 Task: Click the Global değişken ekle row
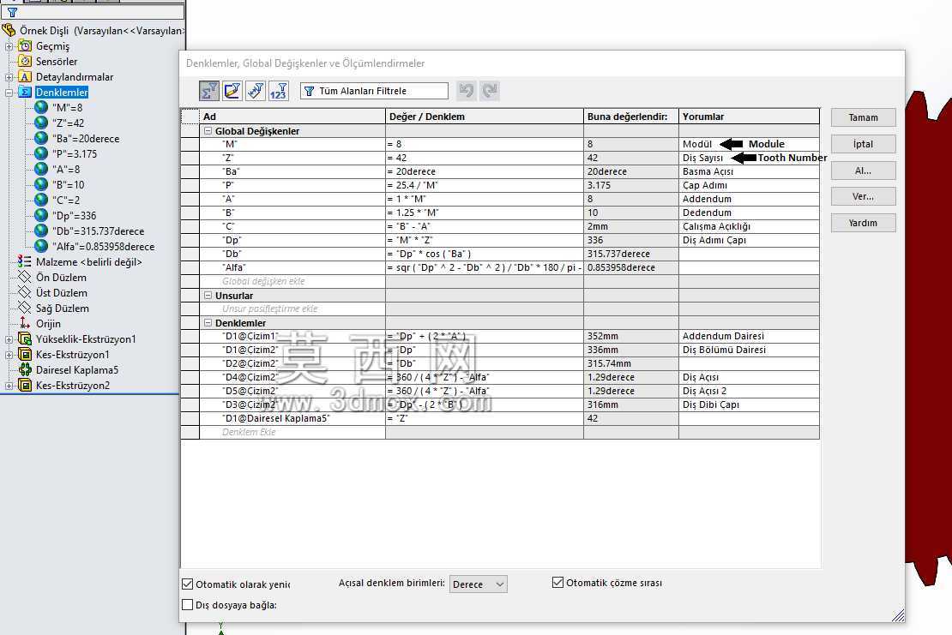tap(292, 281)
